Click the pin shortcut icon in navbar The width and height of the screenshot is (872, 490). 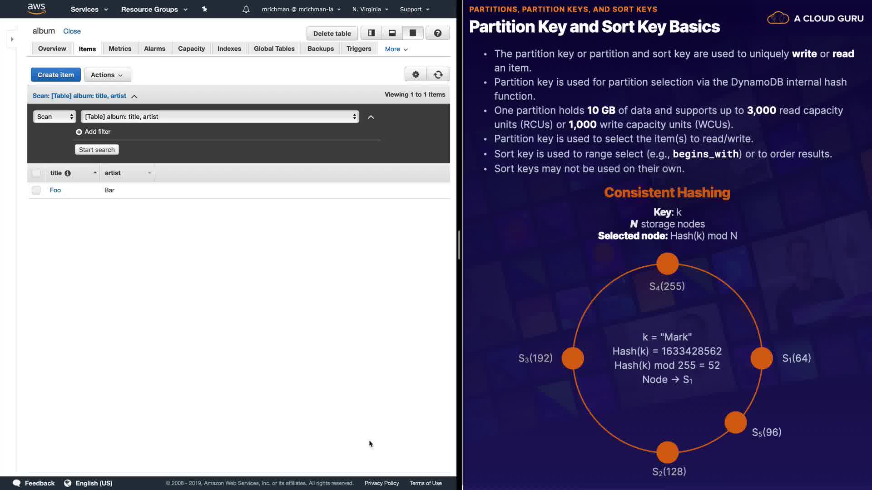(204, 9)
